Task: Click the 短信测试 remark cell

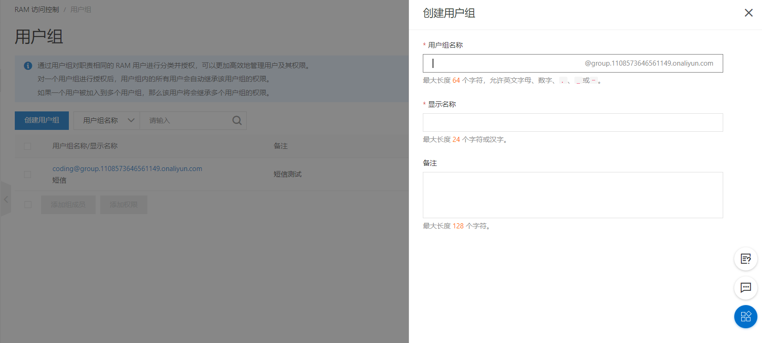Action: point(287,174)
